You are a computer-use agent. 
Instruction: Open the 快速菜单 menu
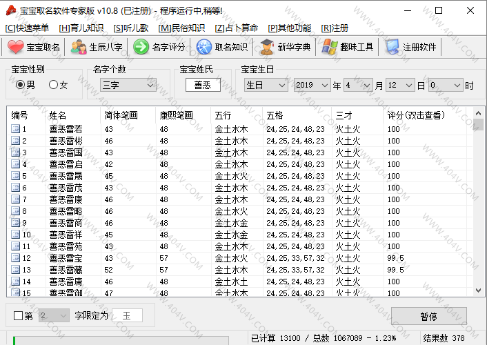[28, 28]
